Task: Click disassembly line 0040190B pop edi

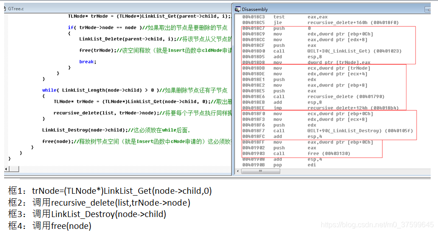Action: pyautogui.click(x=279, y=165)
